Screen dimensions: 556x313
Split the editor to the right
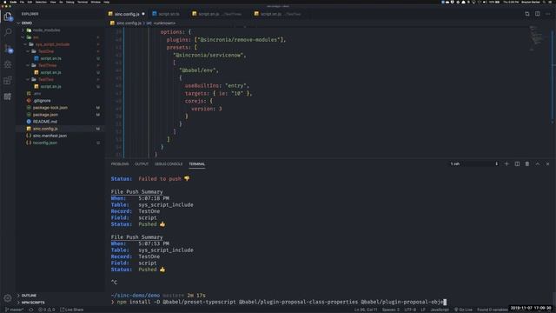coord(538,14)
